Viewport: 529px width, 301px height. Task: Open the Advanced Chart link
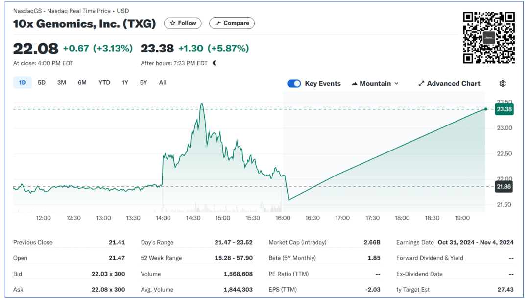[449, 84]
